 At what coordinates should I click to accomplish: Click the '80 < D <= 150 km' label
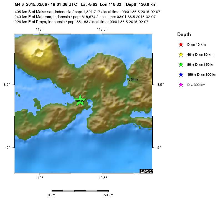point(201,65)
